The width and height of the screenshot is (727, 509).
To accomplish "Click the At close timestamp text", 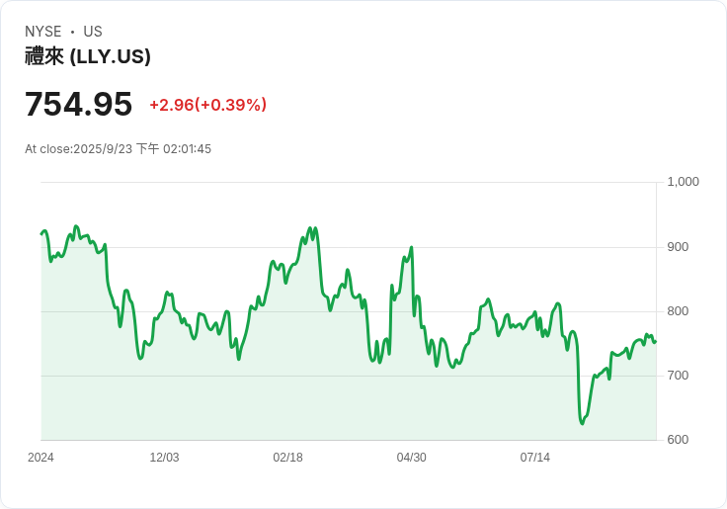I will [118, 149].
